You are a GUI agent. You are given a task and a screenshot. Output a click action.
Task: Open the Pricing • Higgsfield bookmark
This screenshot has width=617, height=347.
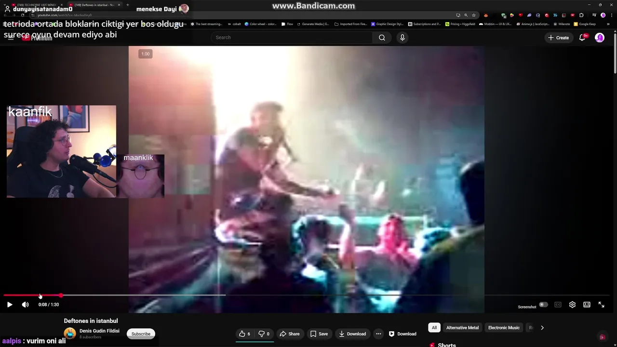(460, 24)
